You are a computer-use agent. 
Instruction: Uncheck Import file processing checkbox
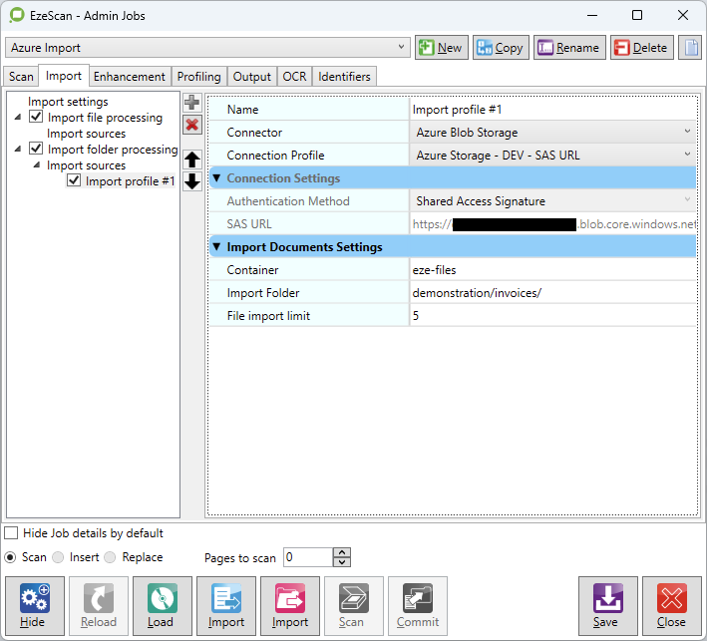(37, 118)
